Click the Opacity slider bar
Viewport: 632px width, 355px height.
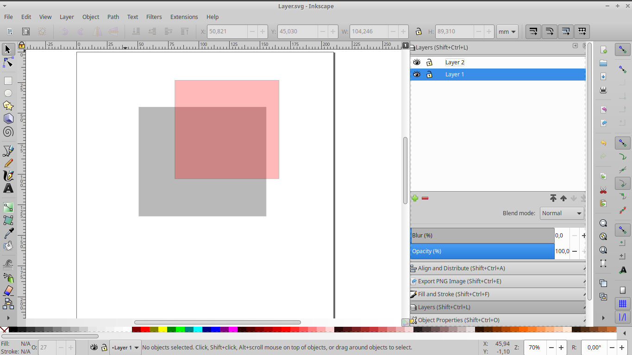pyautogui.click(x=482, y=251)
